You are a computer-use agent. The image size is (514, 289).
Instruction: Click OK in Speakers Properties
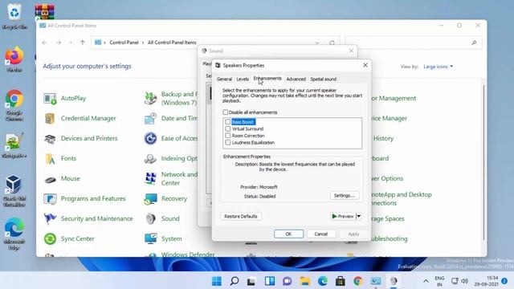click(x=288, y=234)
